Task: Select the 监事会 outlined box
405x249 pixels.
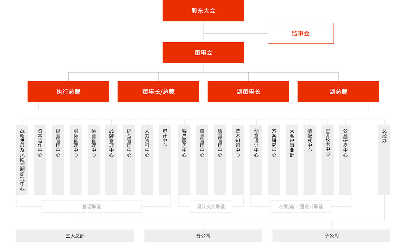Action: tap(301, 33)
